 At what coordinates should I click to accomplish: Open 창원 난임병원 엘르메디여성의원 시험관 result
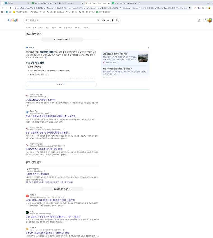(52, 116)
